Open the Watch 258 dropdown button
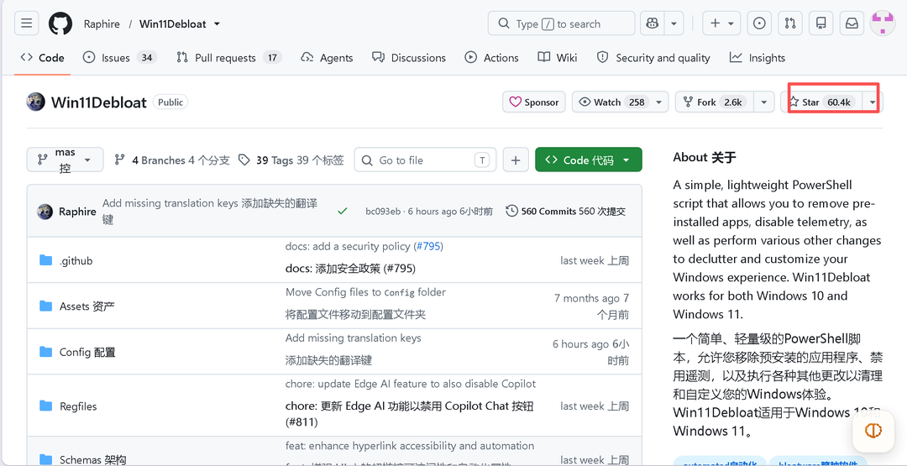Viewport: 907px width, 466px height. 620,102
